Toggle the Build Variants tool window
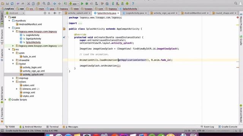Image resolution: width=243 pixels, height=136 pixels. (2, 95)
